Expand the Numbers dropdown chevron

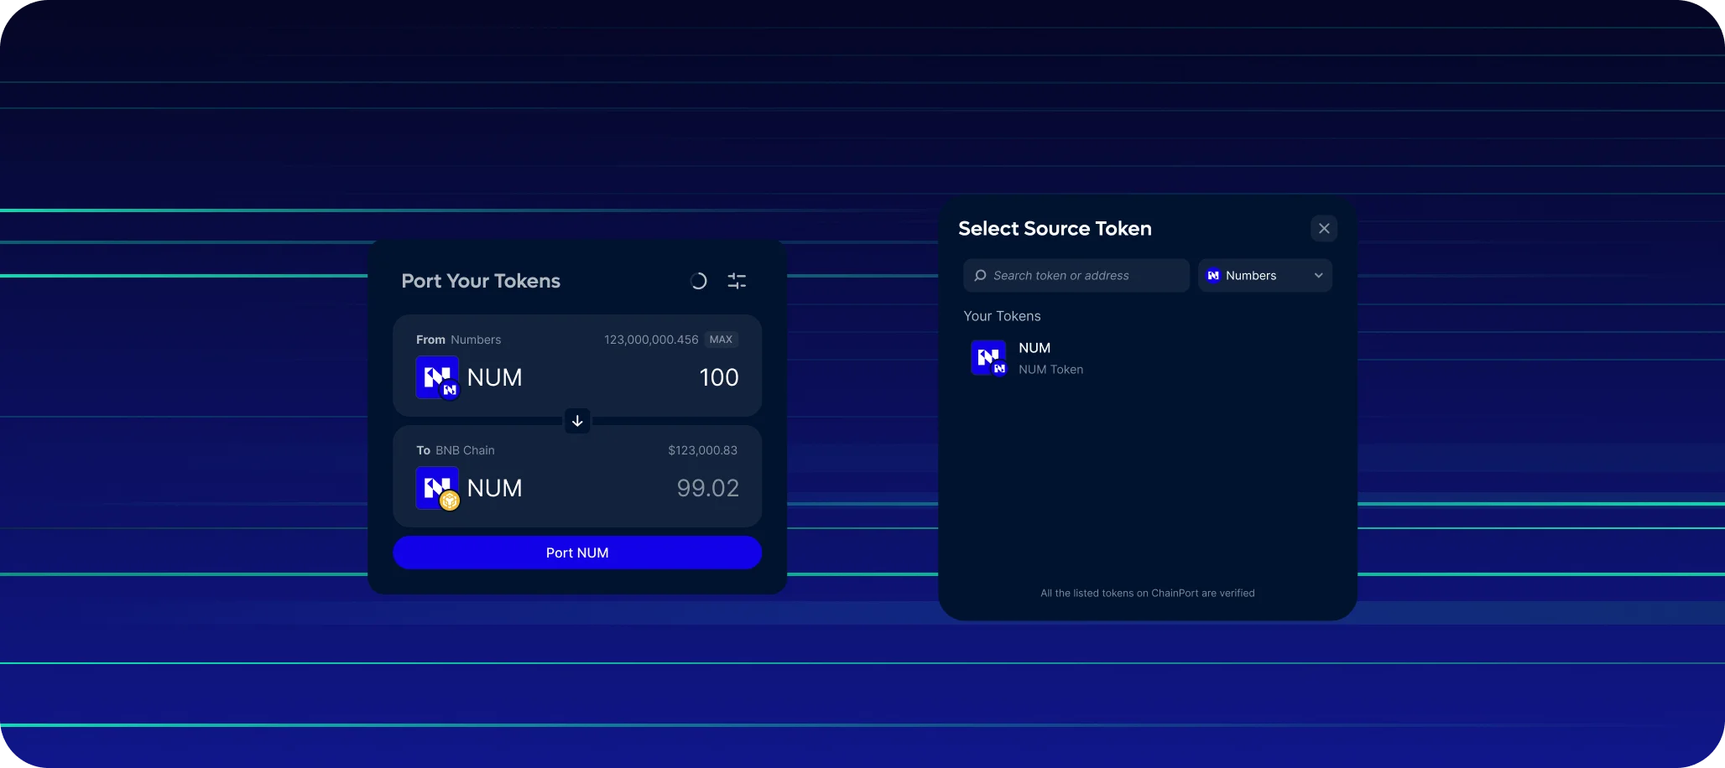(1318, 275)
